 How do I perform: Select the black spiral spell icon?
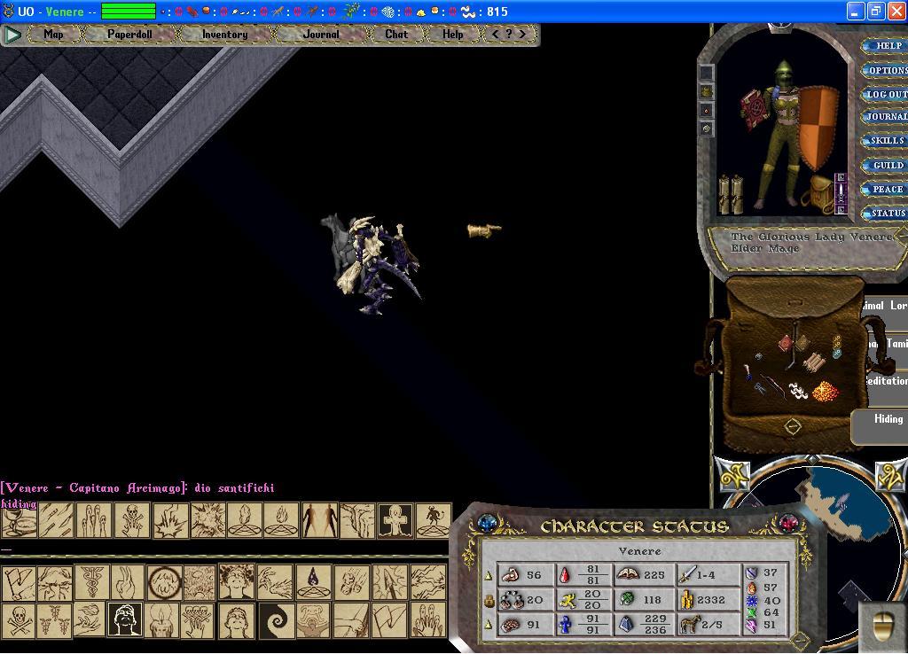coord(276,619)
